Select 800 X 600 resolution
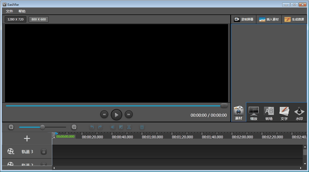309x172 pixels. pyautogui.click(x=38, y=19)
